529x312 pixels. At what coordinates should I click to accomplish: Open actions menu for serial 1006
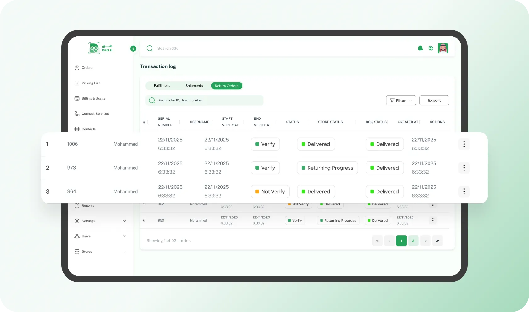click(464, 144)
